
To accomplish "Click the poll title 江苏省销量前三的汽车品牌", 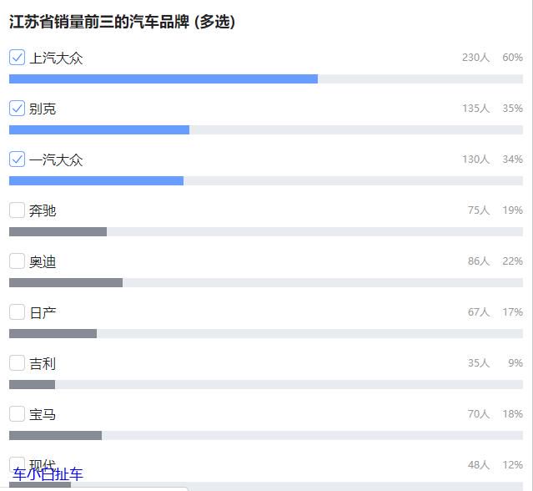I will (x=99, y=22).
